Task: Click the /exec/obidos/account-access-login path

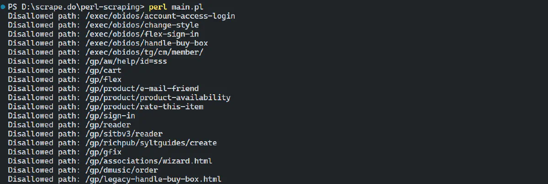Action: 160,16
